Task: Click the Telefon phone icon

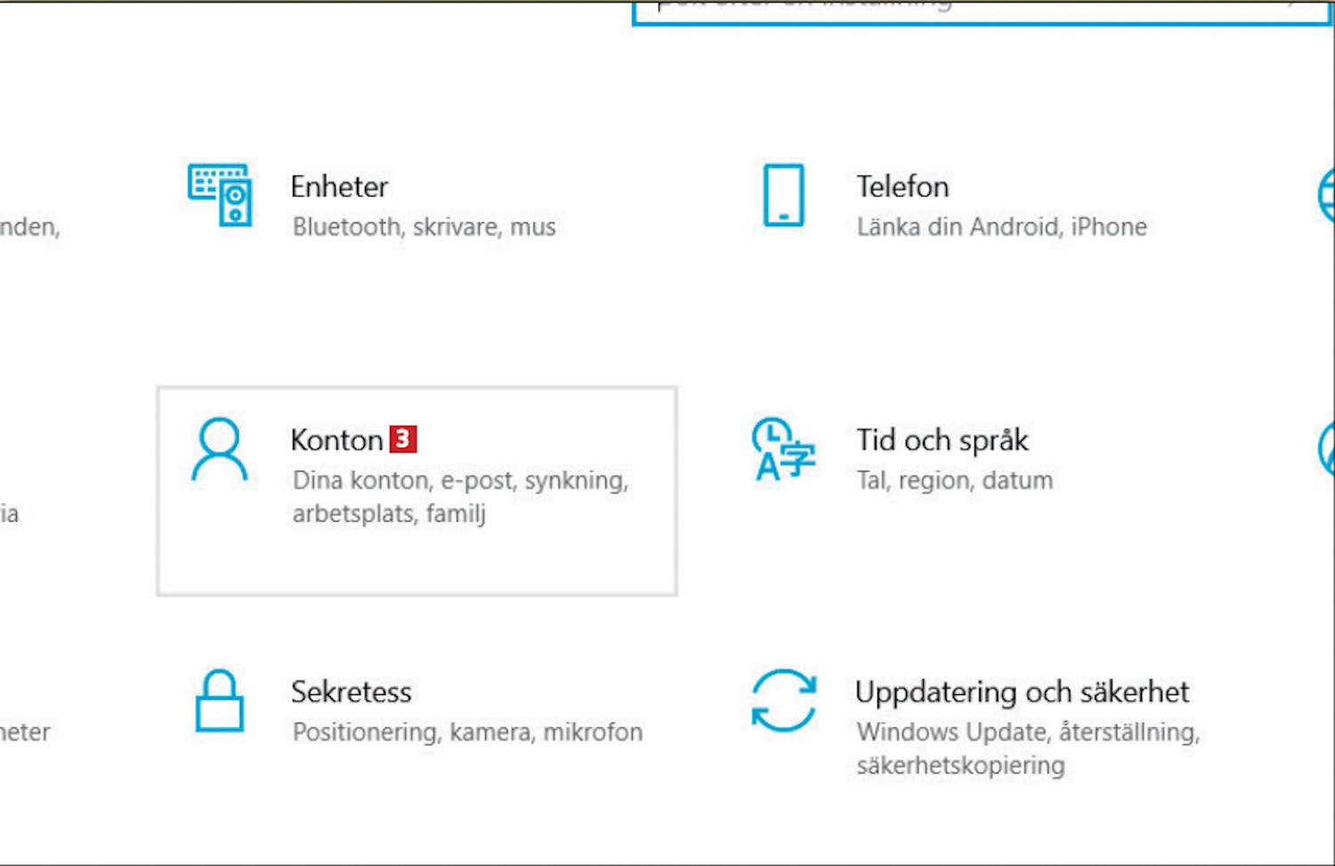Action: pos(783,195)
